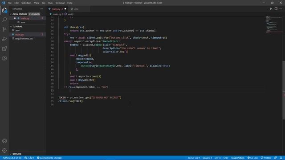
Task: Open the Selection menu
Action: coord(26,3)
